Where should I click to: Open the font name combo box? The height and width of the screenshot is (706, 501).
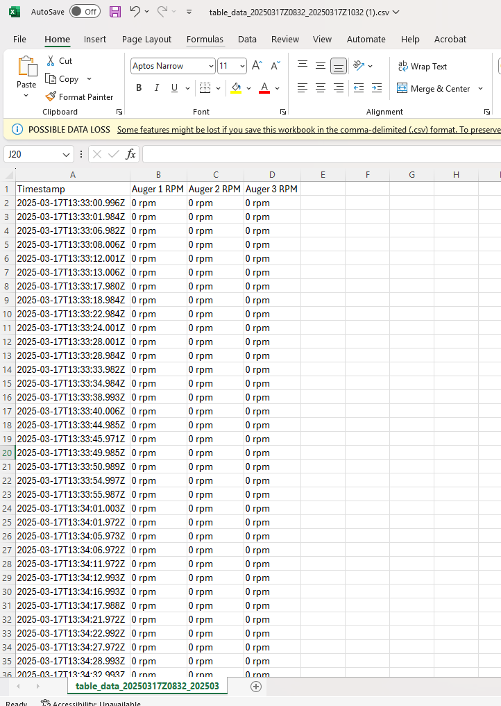[173, 66]
